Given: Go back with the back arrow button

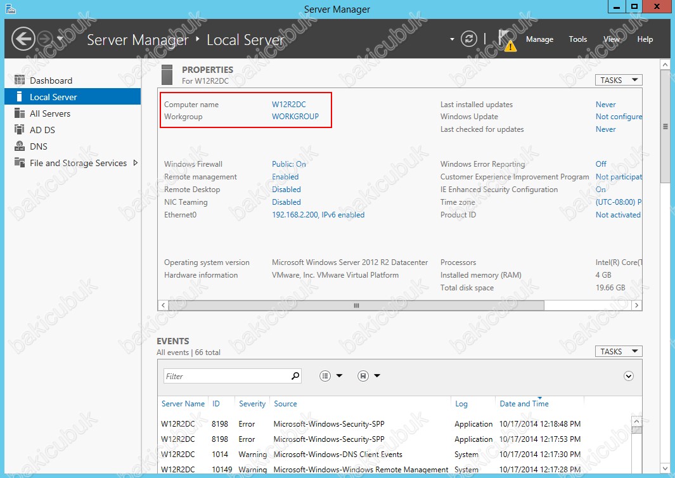Looking at the screenshot, I should (23, 39).
